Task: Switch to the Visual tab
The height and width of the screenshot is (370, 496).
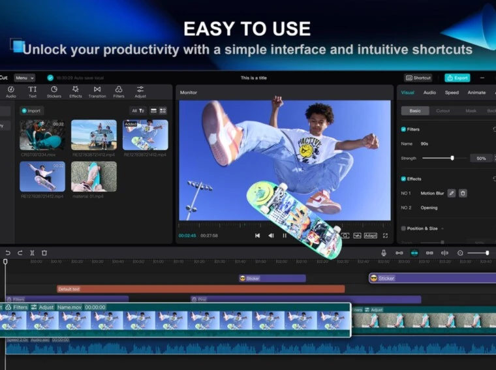Action: (x=407, y=93)
